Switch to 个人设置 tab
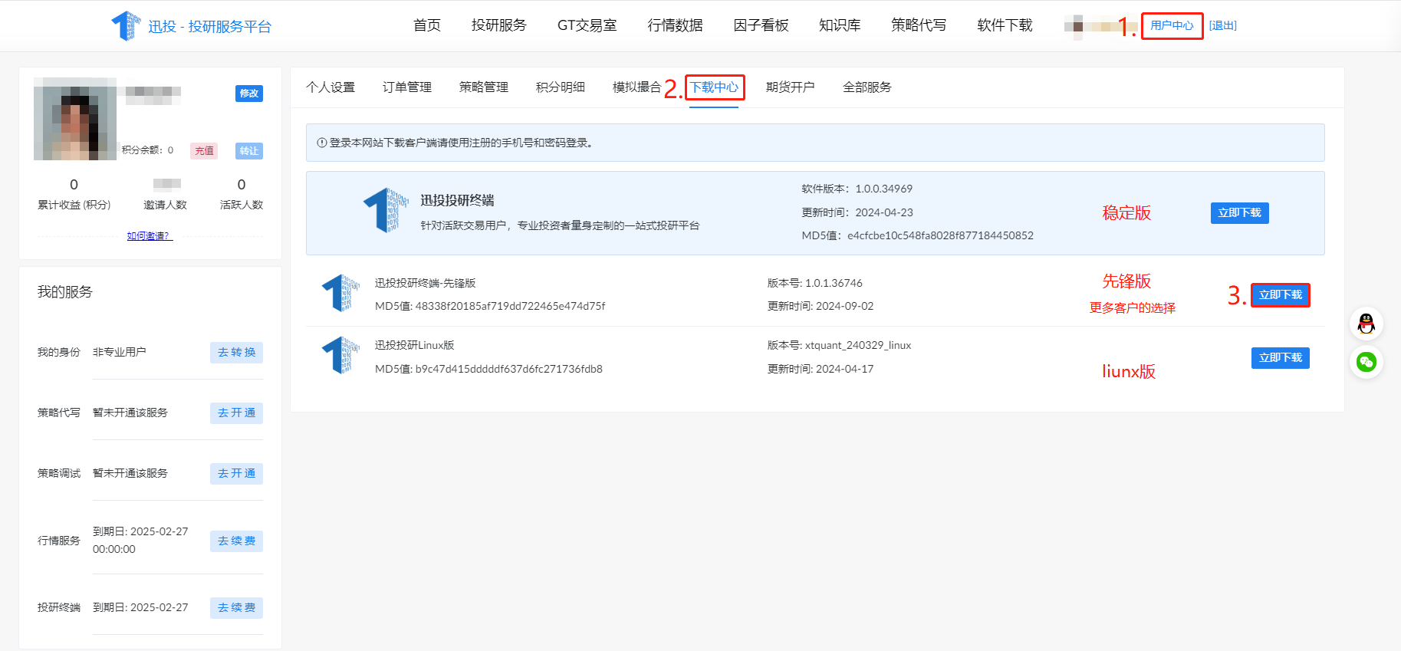 [331, 87]
